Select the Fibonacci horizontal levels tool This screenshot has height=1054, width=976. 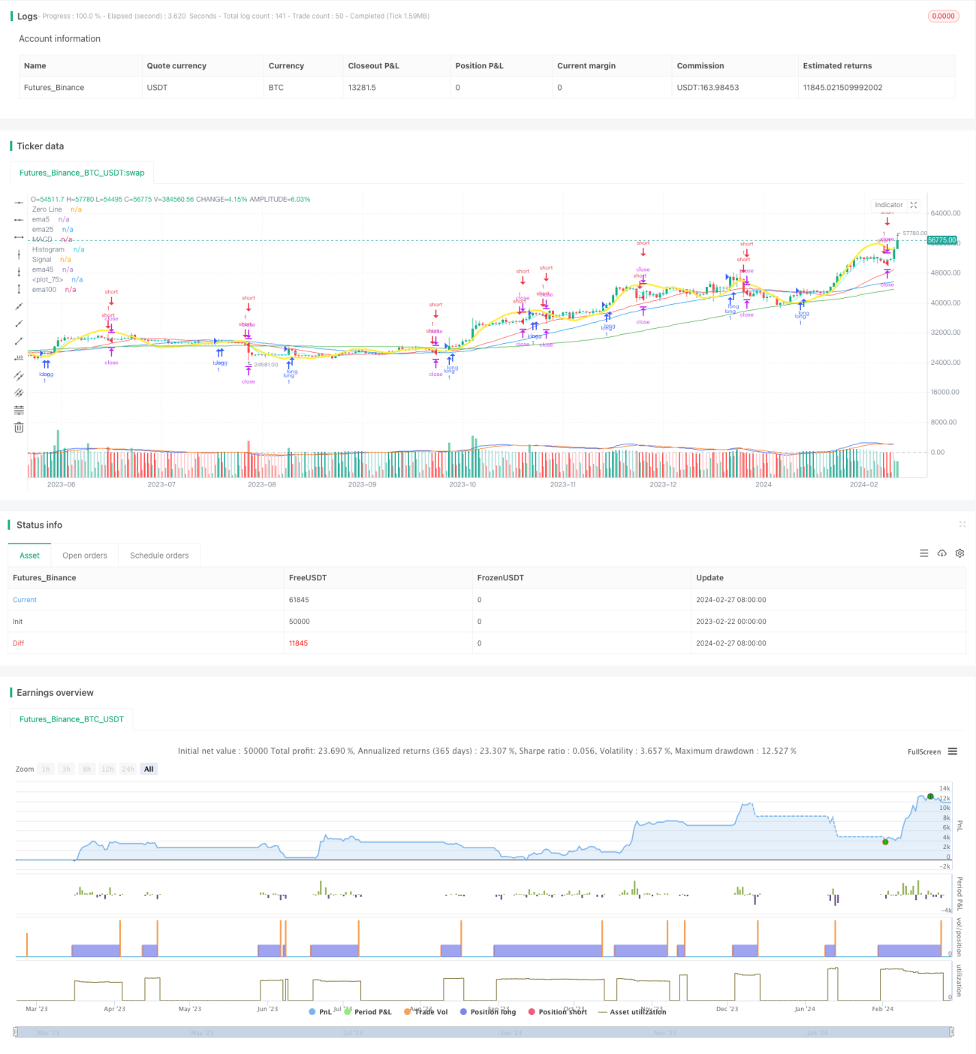[19, 410]
